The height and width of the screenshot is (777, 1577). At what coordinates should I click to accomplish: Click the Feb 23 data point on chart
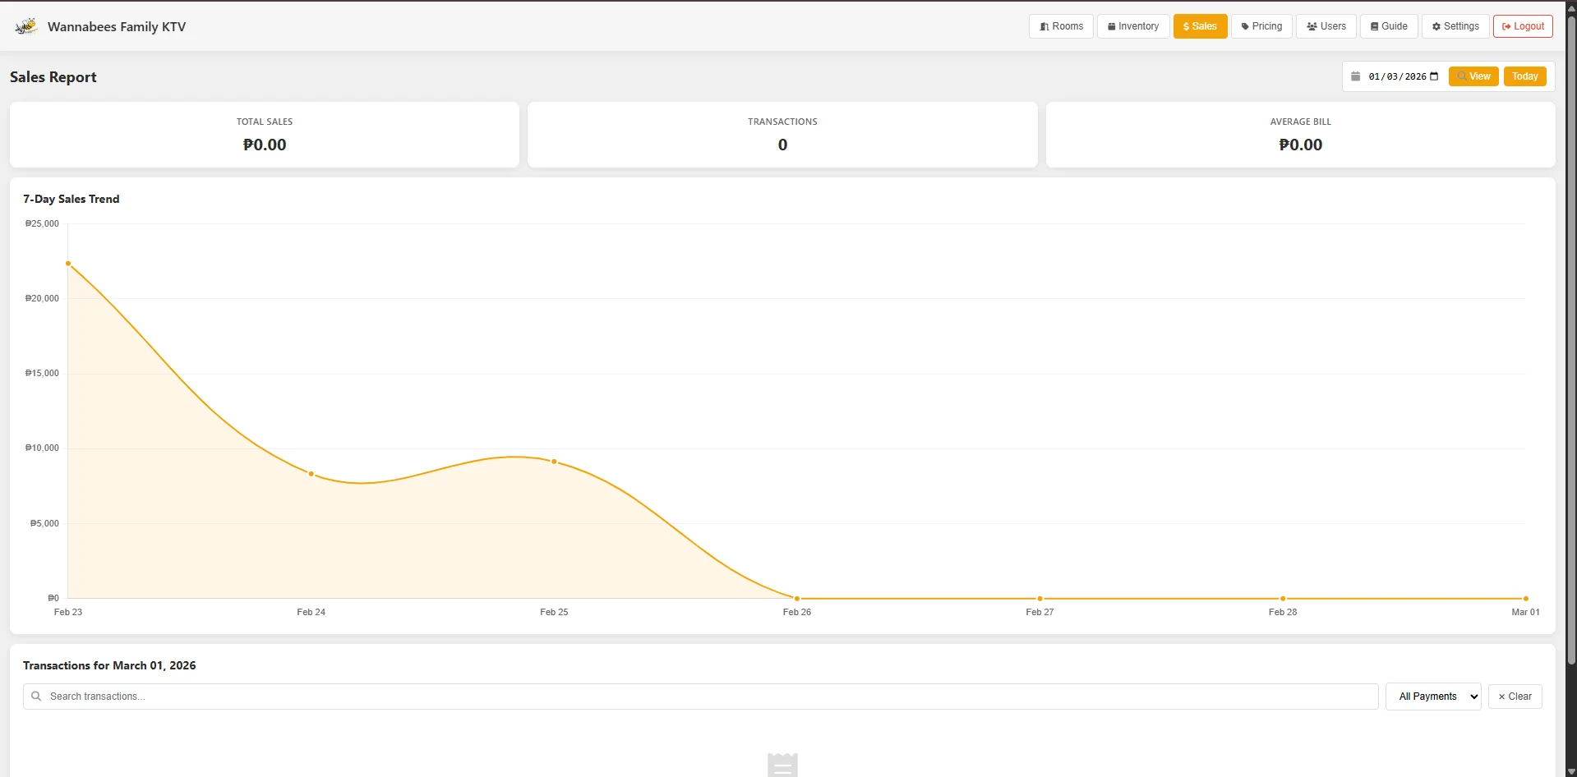pos(68,264)
